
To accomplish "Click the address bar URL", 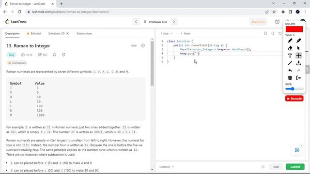I will (x=71, y=12).
